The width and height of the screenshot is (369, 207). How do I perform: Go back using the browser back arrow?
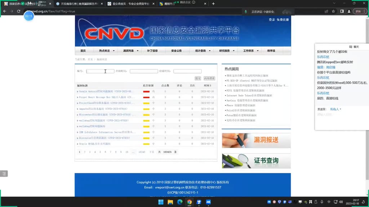[x=5, y=11]
